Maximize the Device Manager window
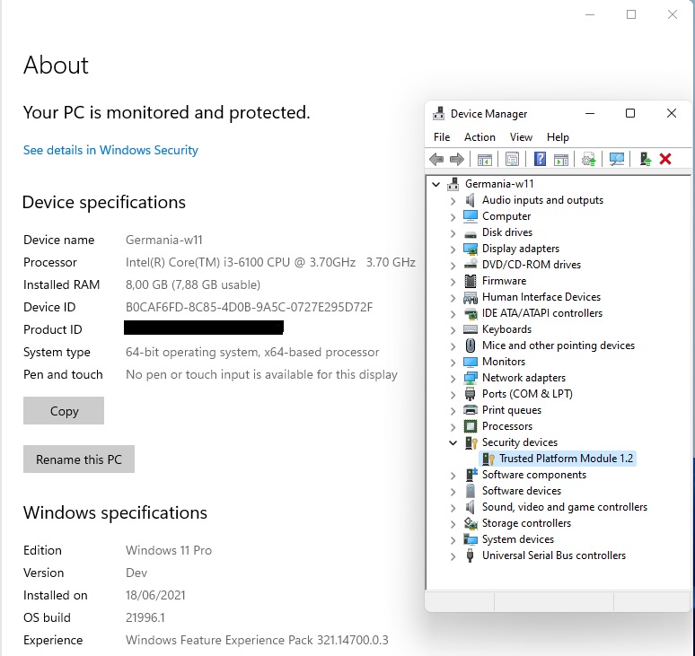The image size is (695, 656). (629, 113)
